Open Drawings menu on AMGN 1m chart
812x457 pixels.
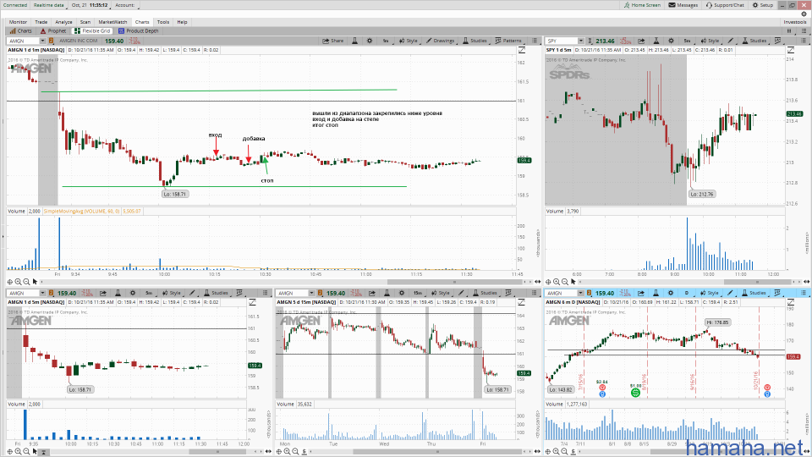click(440, 41)
